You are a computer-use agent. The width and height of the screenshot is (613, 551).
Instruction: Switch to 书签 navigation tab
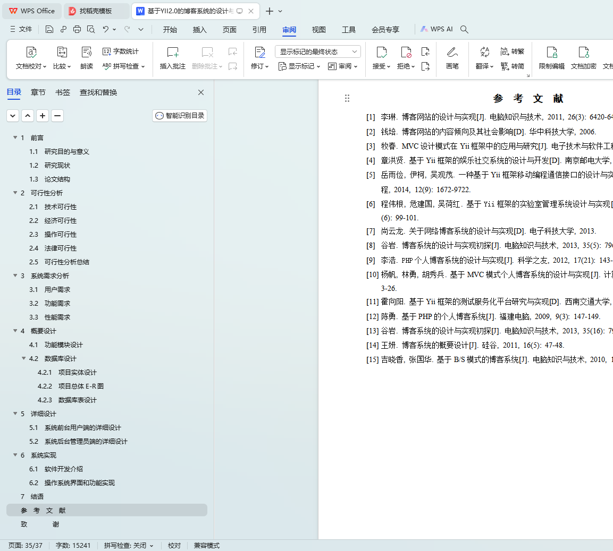(x=63, y=92)
